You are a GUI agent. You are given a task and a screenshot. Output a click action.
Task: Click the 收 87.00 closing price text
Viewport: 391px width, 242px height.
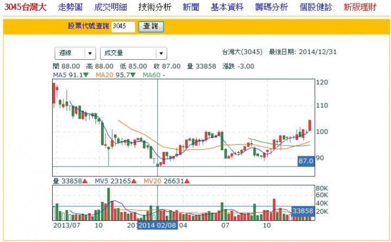pos(167,66)
